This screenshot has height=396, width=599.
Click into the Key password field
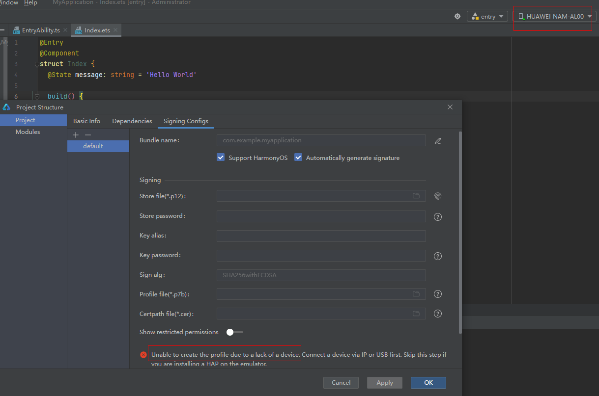(x=321, y=256)
